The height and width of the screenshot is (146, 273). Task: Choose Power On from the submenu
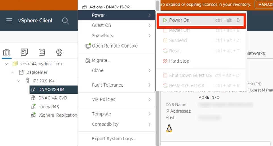click(201, 20)
